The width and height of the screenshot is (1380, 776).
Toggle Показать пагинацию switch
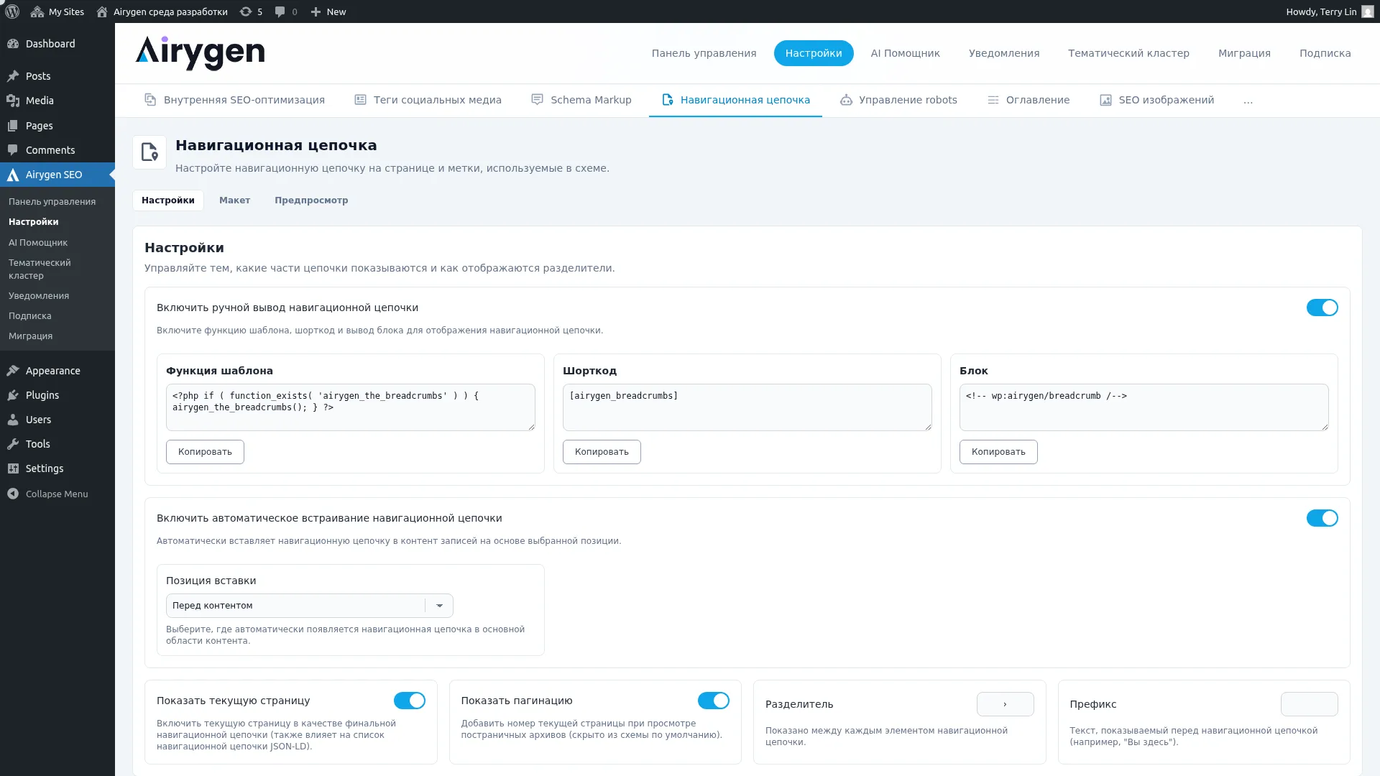coord(714,701)
